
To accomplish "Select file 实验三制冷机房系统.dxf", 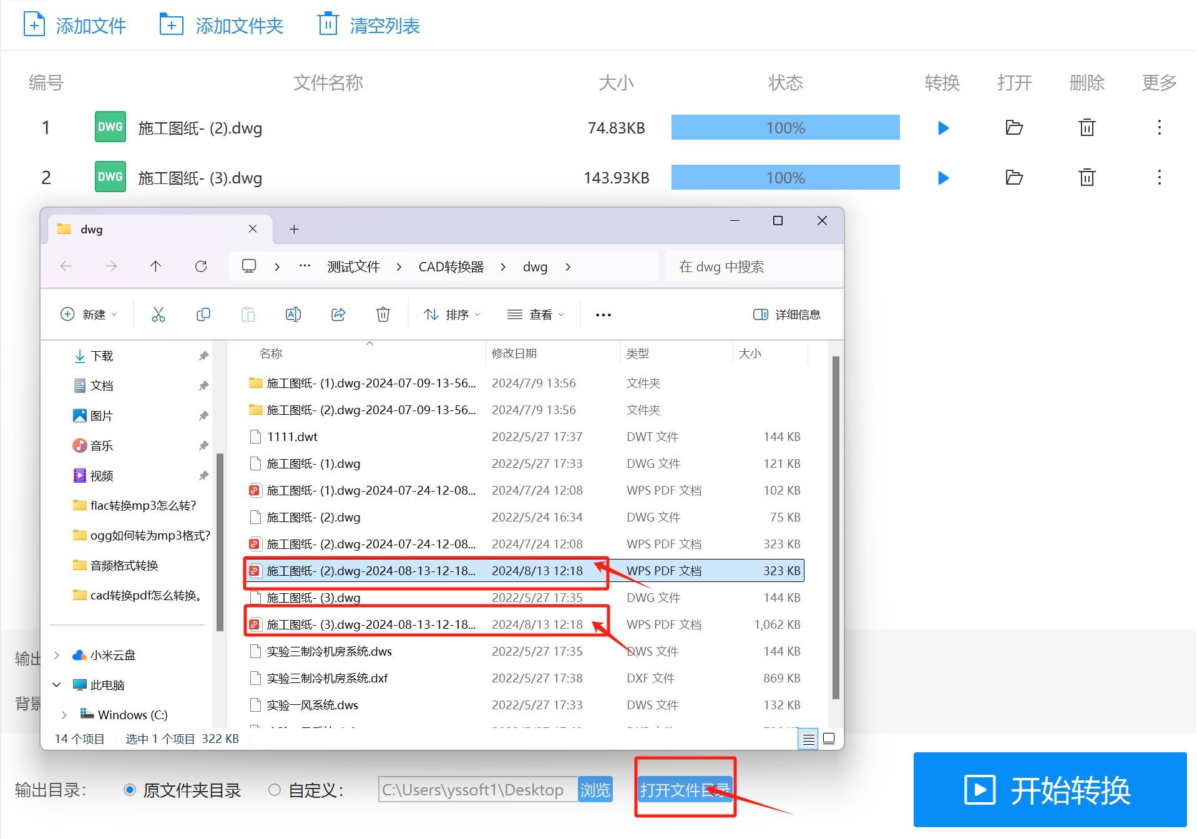I will tap(327, 678).
